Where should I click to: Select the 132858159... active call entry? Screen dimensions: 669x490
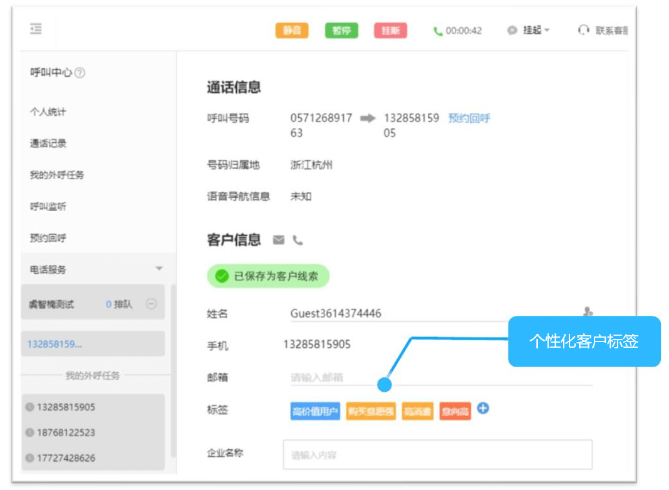[x=93, y=344]
